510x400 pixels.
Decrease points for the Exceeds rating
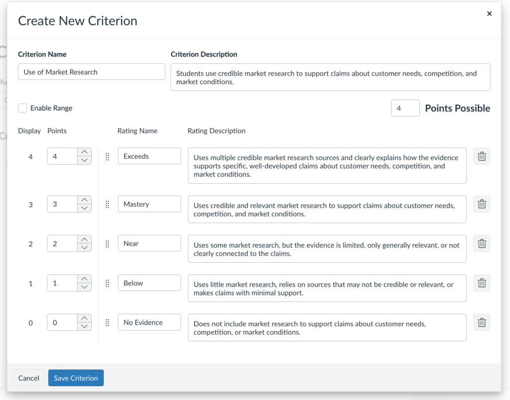(x=84, y=160)
